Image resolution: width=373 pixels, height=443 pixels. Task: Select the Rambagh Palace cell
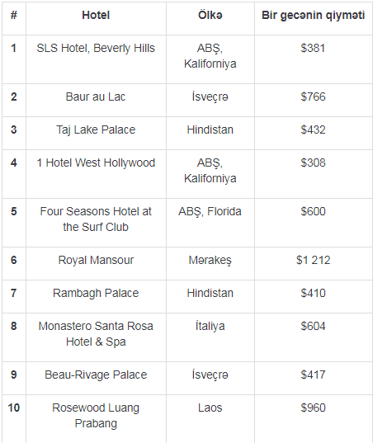[96, 293]
